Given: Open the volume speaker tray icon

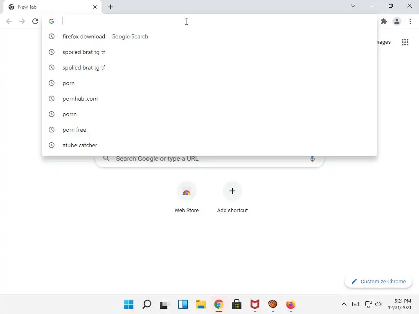Looking at the screenshot, I should click(x=378, y=304).
